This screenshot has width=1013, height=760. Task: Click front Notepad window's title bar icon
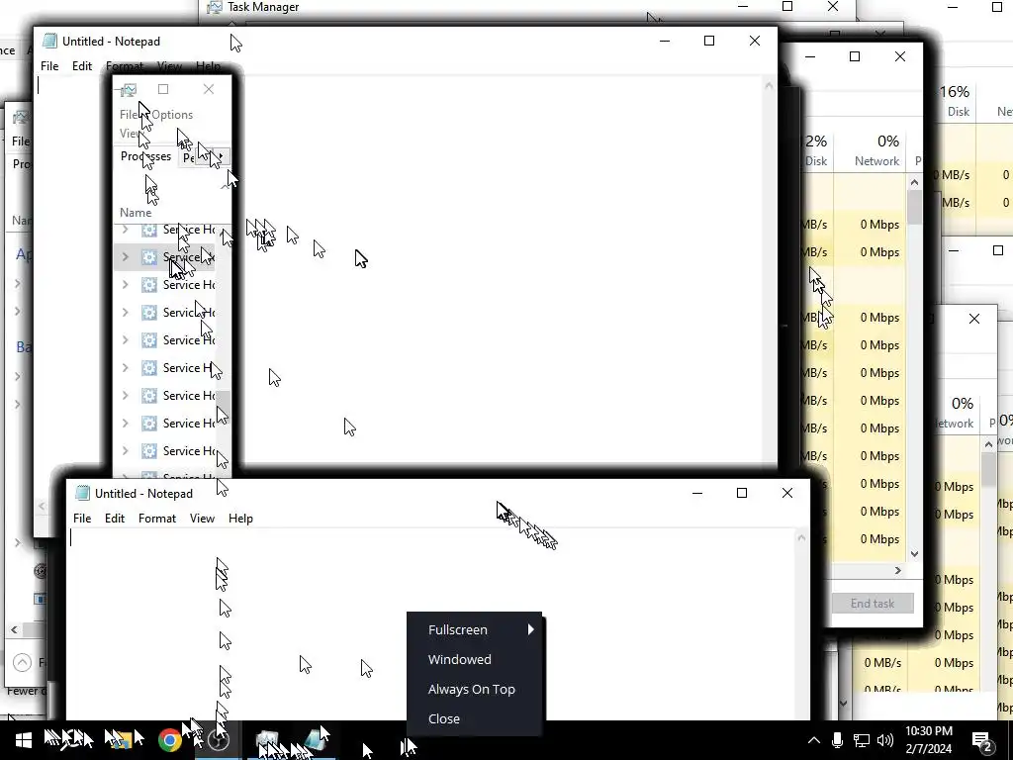click(x=82, y=493)
